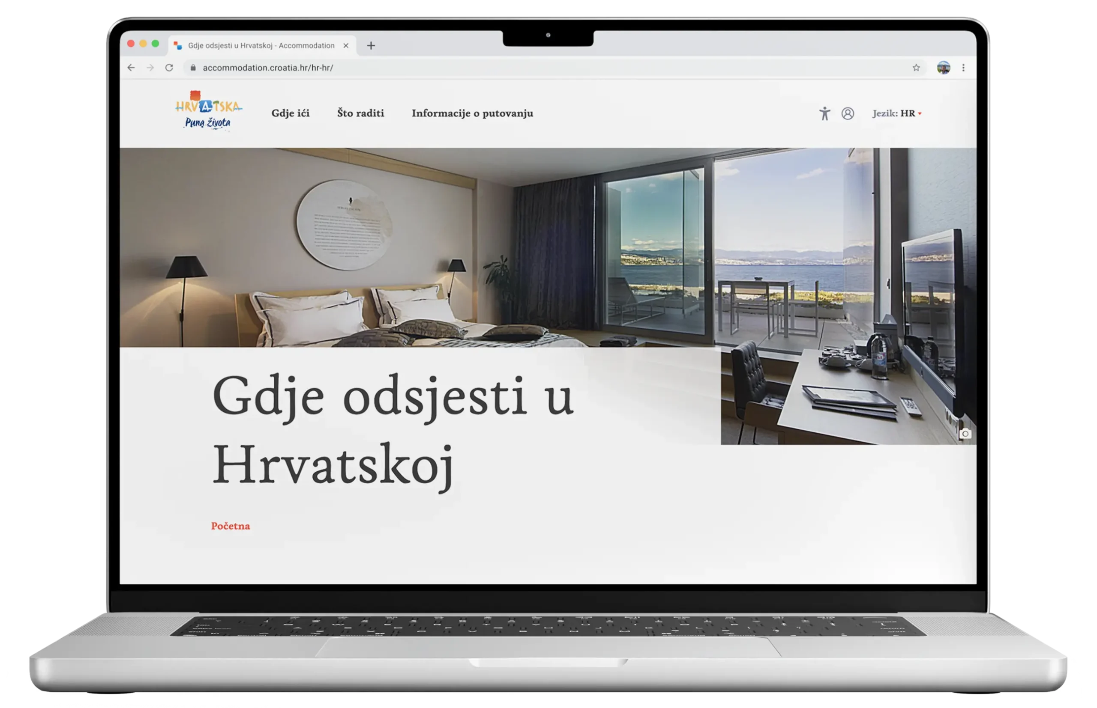Click the Chrome profile avatar
The image size is (1097, 708).
tap(943, 68)
